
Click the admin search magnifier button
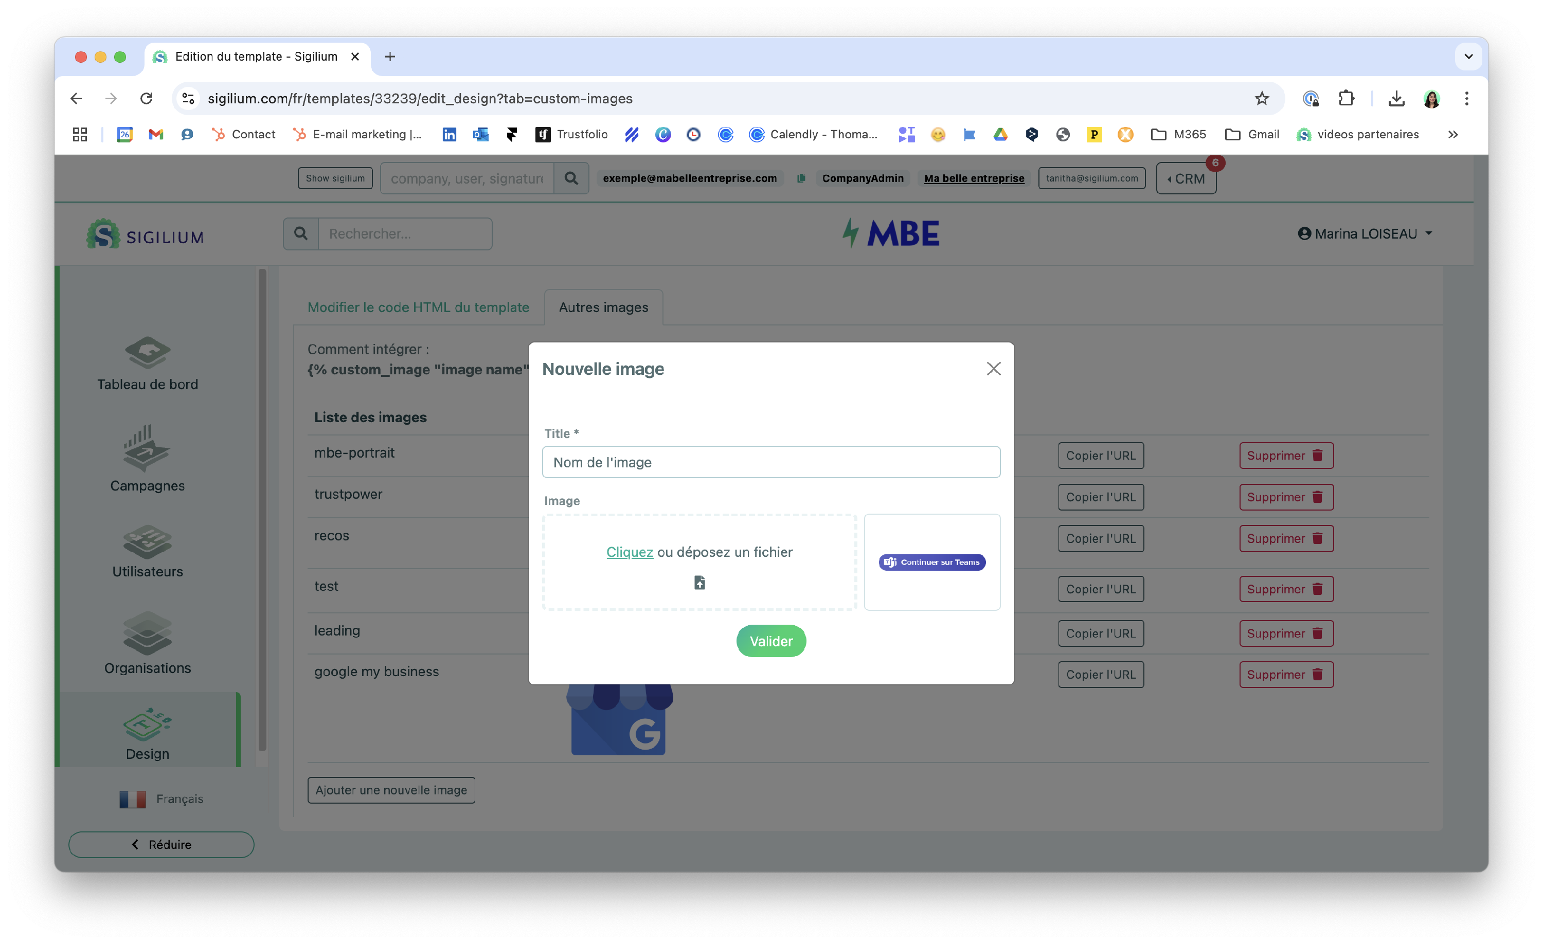570,178
